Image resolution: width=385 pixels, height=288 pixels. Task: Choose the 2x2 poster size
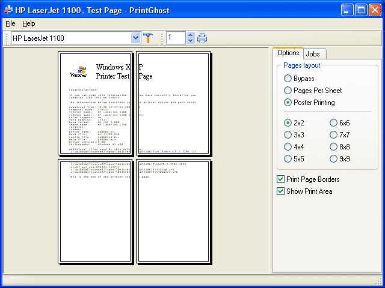point(294,122)
